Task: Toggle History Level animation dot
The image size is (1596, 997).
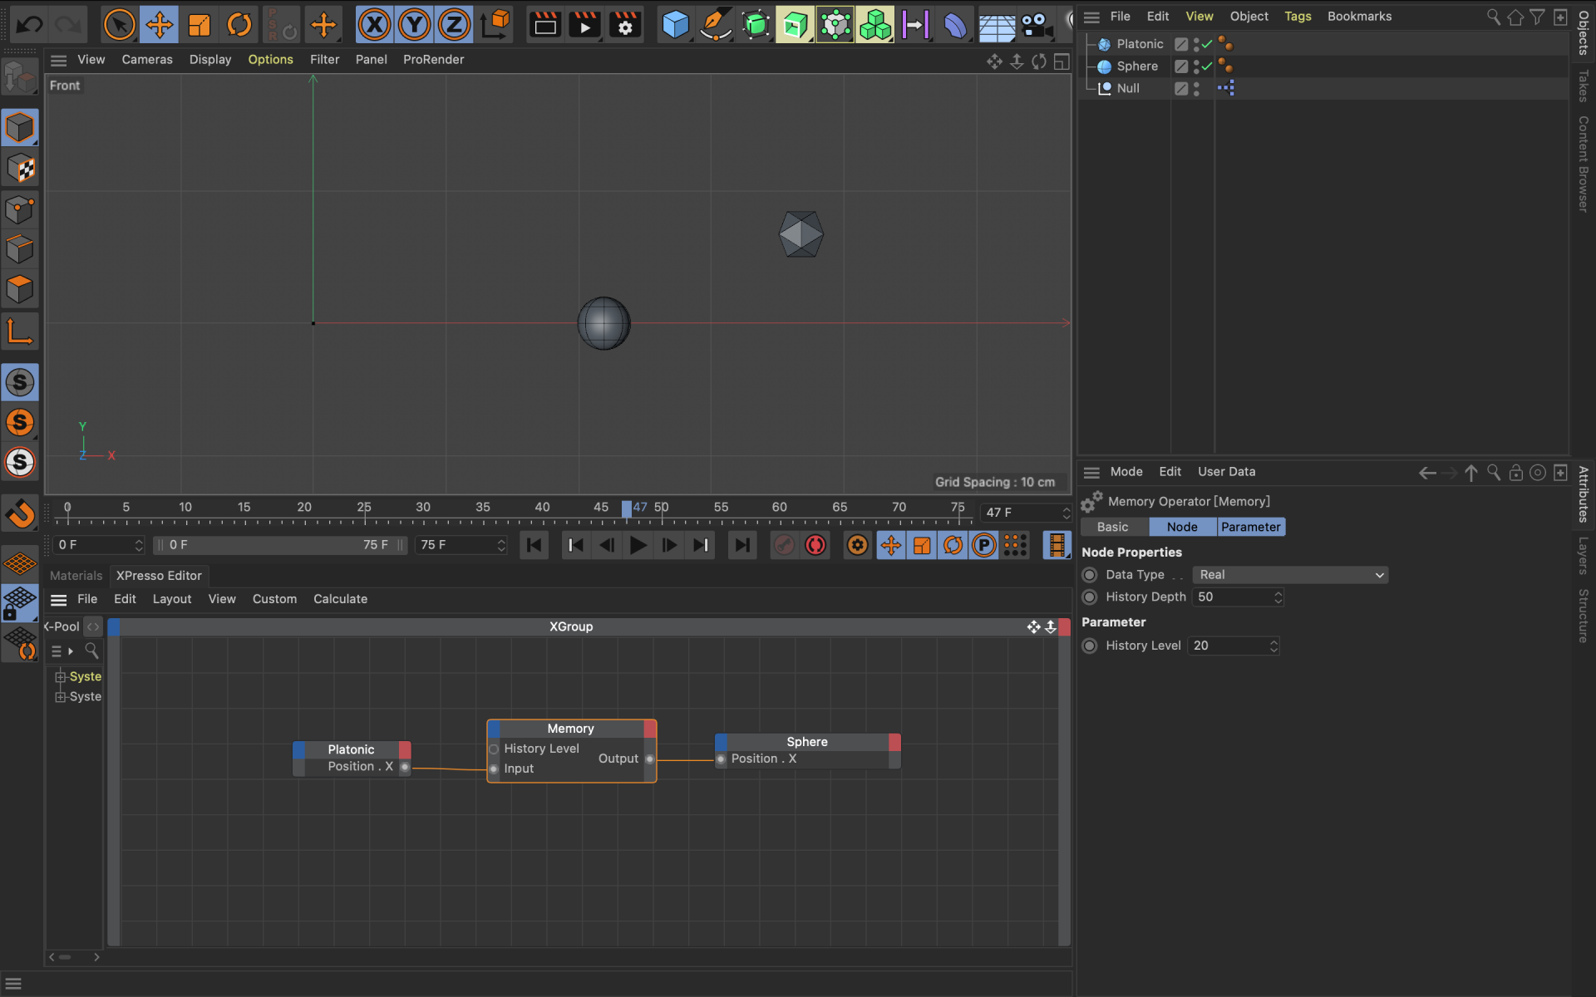Action: [1089, 646]
